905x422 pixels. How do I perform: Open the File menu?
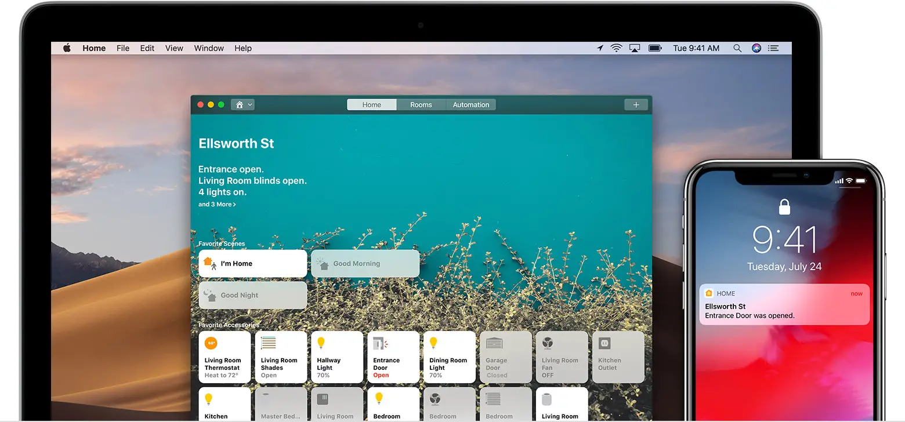(123, 48)
